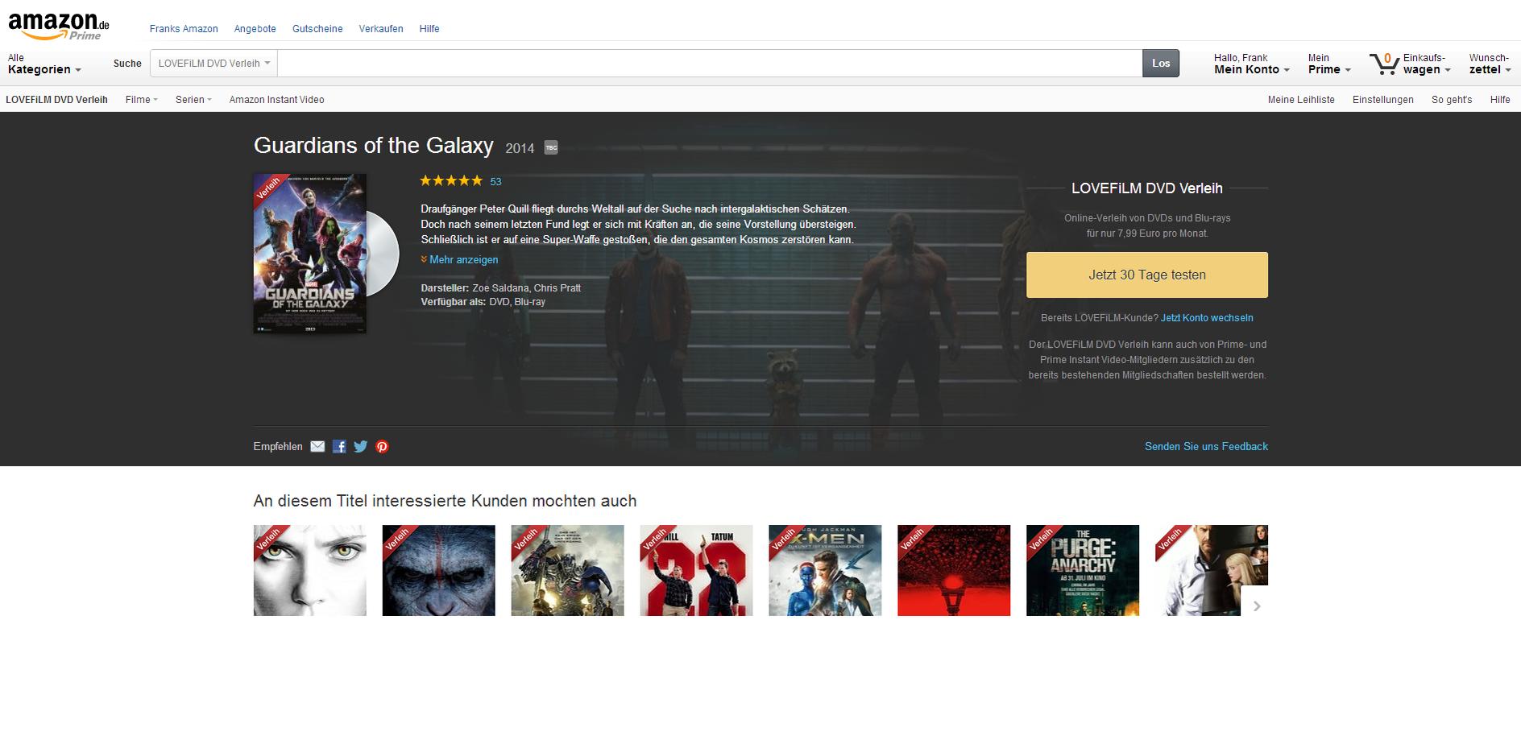Share via the email envelope icon
The width and height of the screenshot is (1521, 744).
click(317, 447)
